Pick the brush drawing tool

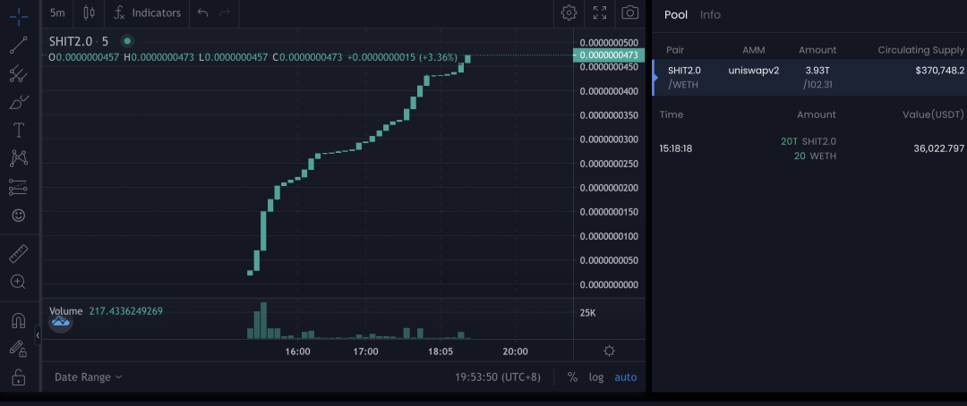(x=18, y=102)
